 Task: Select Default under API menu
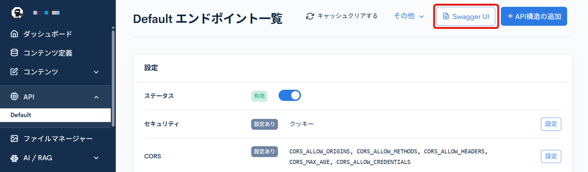(x=21, y=115)
